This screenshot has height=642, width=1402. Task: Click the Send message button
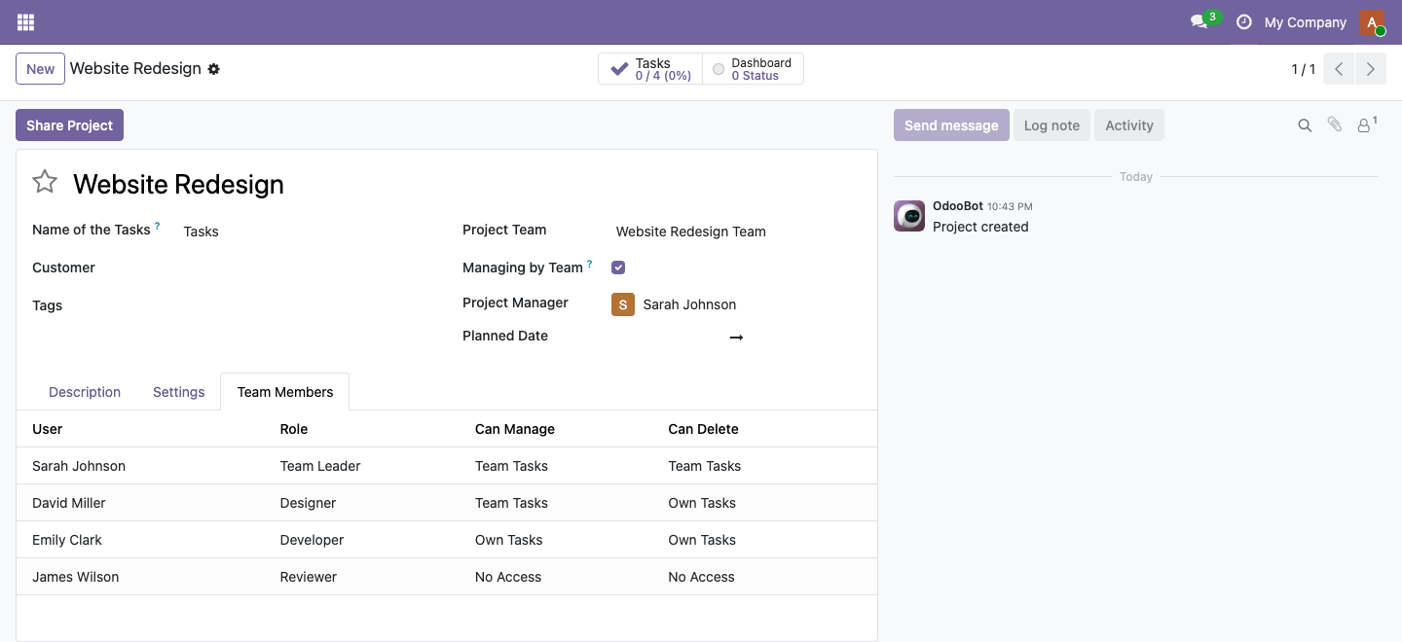[x=951, y=125]
